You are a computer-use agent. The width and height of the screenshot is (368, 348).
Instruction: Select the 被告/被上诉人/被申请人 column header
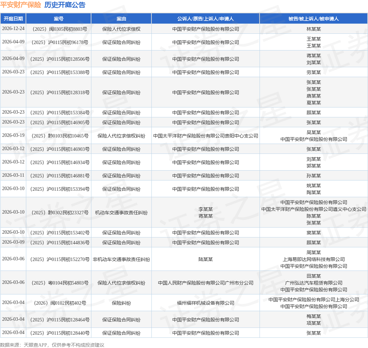[313, 19]
